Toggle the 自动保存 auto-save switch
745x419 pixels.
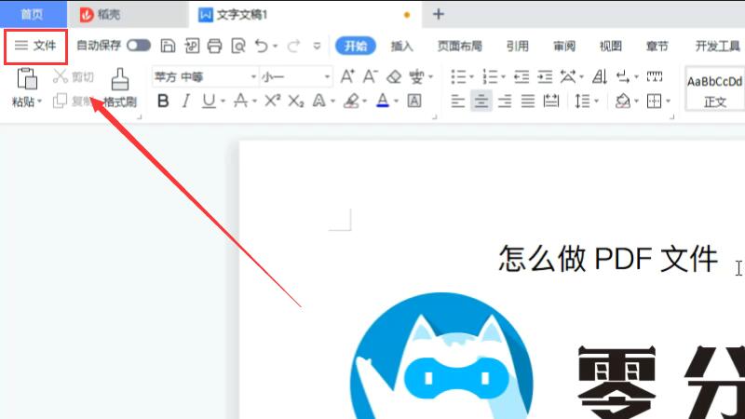(139, 45)
